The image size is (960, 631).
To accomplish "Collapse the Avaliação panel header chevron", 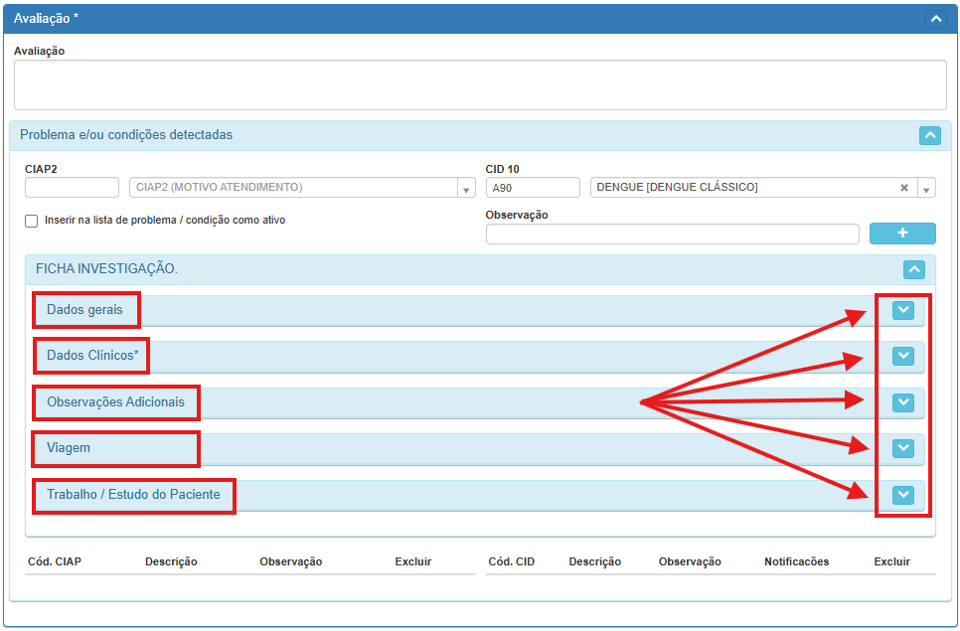I will (934, 18).
